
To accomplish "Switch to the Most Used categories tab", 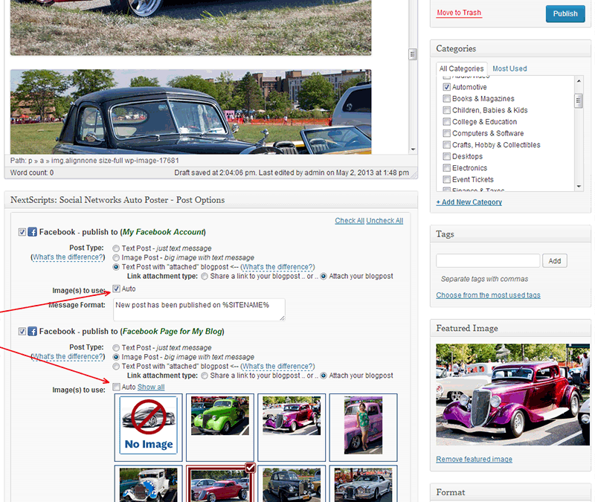I will point(509,68).
